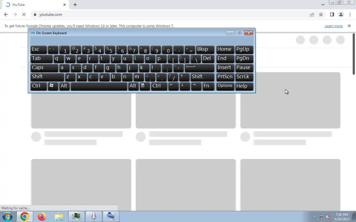Click the down arrow key
Viewport: 356px width, 222px height.
[185, 86]
